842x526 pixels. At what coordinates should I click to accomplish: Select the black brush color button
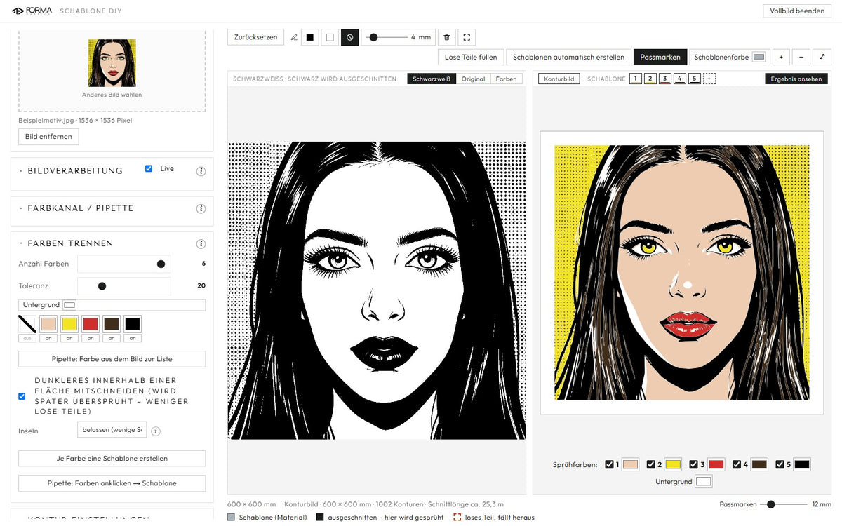309,37
